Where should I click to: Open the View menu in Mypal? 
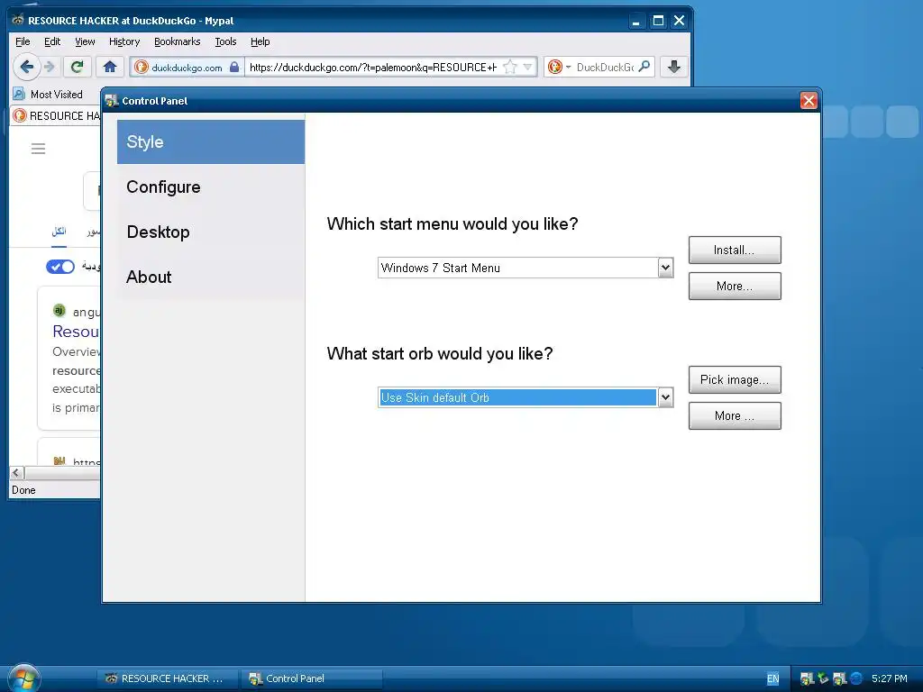pos(85,41)
